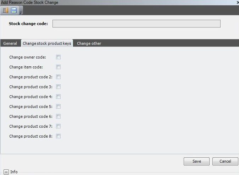Check the Change product code 2 box
This screenshot has height=175, width=239.
58,77
